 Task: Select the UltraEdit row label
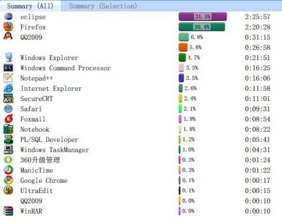point(37,191)
